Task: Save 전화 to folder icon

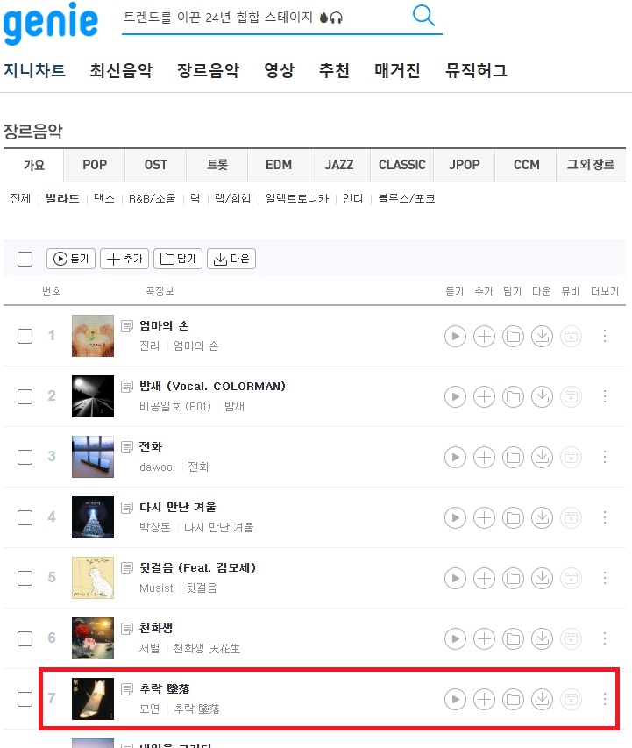Action: click(x=514, y=458)
